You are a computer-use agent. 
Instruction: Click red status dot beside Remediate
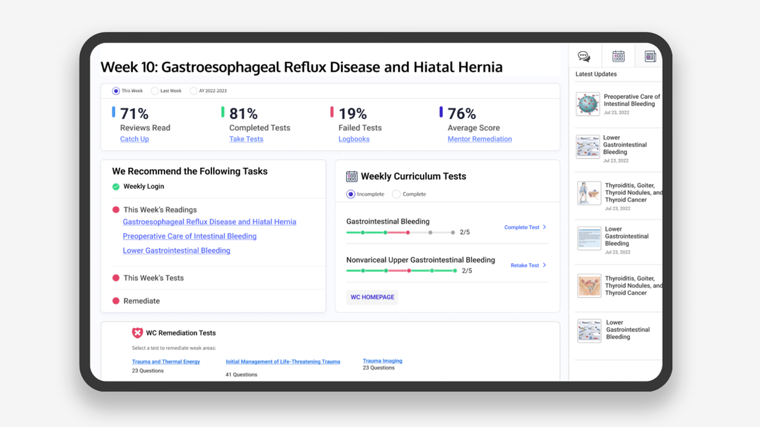pos(116,301)
